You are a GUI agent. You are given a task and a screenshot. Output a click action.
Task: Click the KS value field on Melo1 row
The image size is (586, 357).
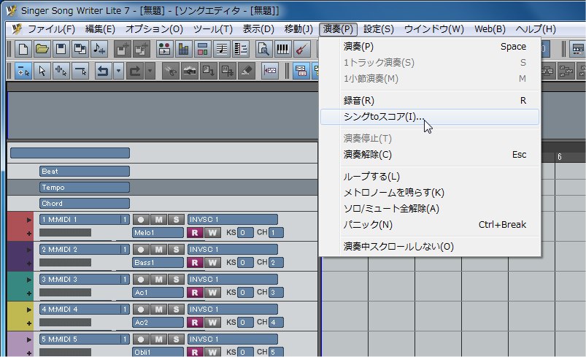click(x=245, y=232)
